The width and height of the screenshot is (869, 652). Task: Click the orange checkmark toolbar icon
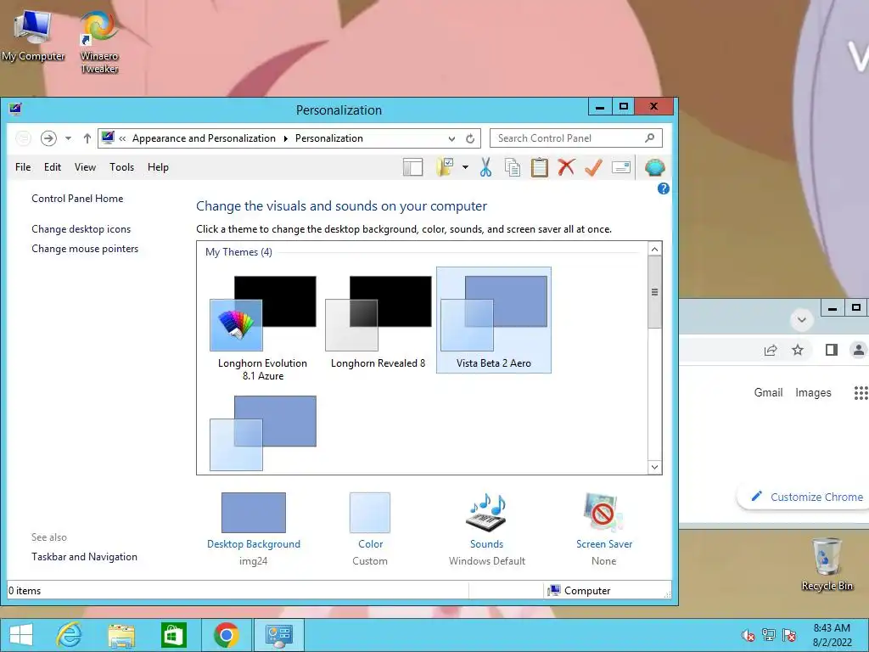(x=593, y=167)
